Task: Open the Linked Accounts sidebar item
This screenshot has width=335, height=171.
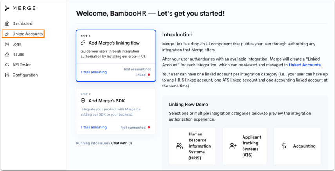Action: coord(23,34)
